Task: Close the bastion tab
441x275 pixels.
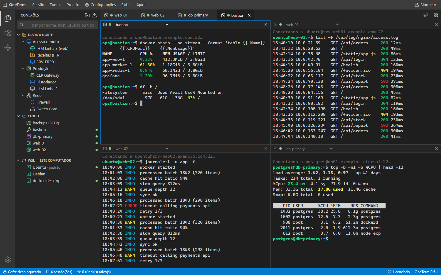Action: pyautogui.click(x=249, y=15)
